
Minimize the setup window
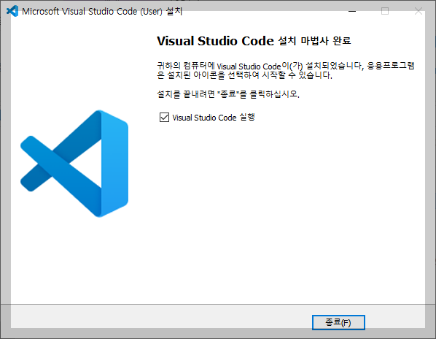point(352,11)
